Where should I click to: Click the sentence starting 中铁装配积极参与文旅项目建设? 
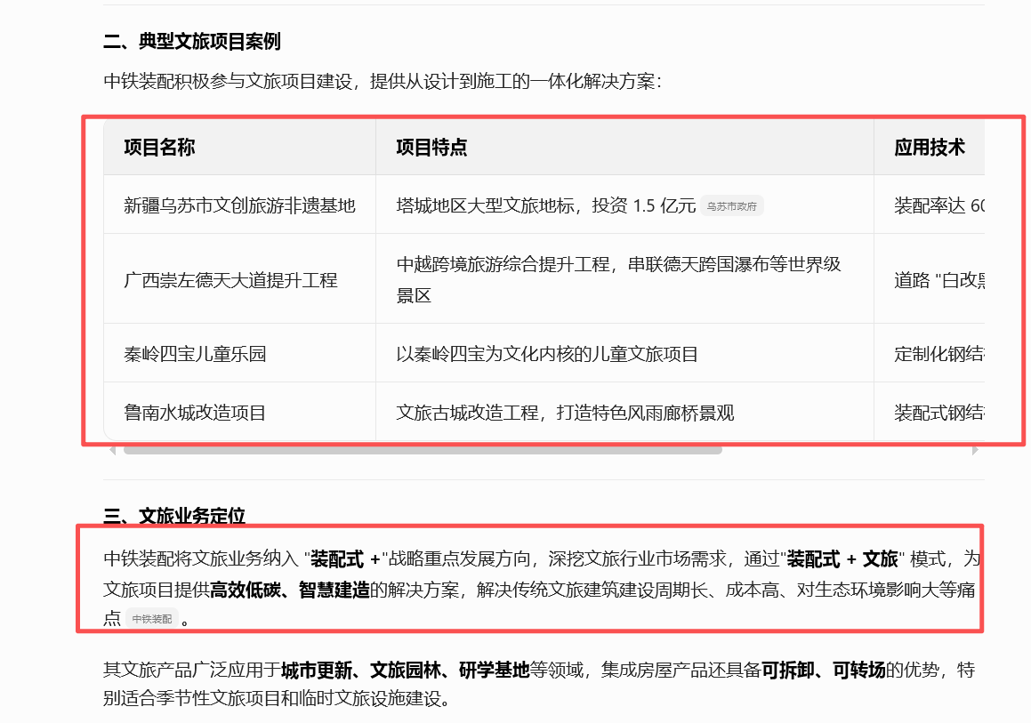382,82
